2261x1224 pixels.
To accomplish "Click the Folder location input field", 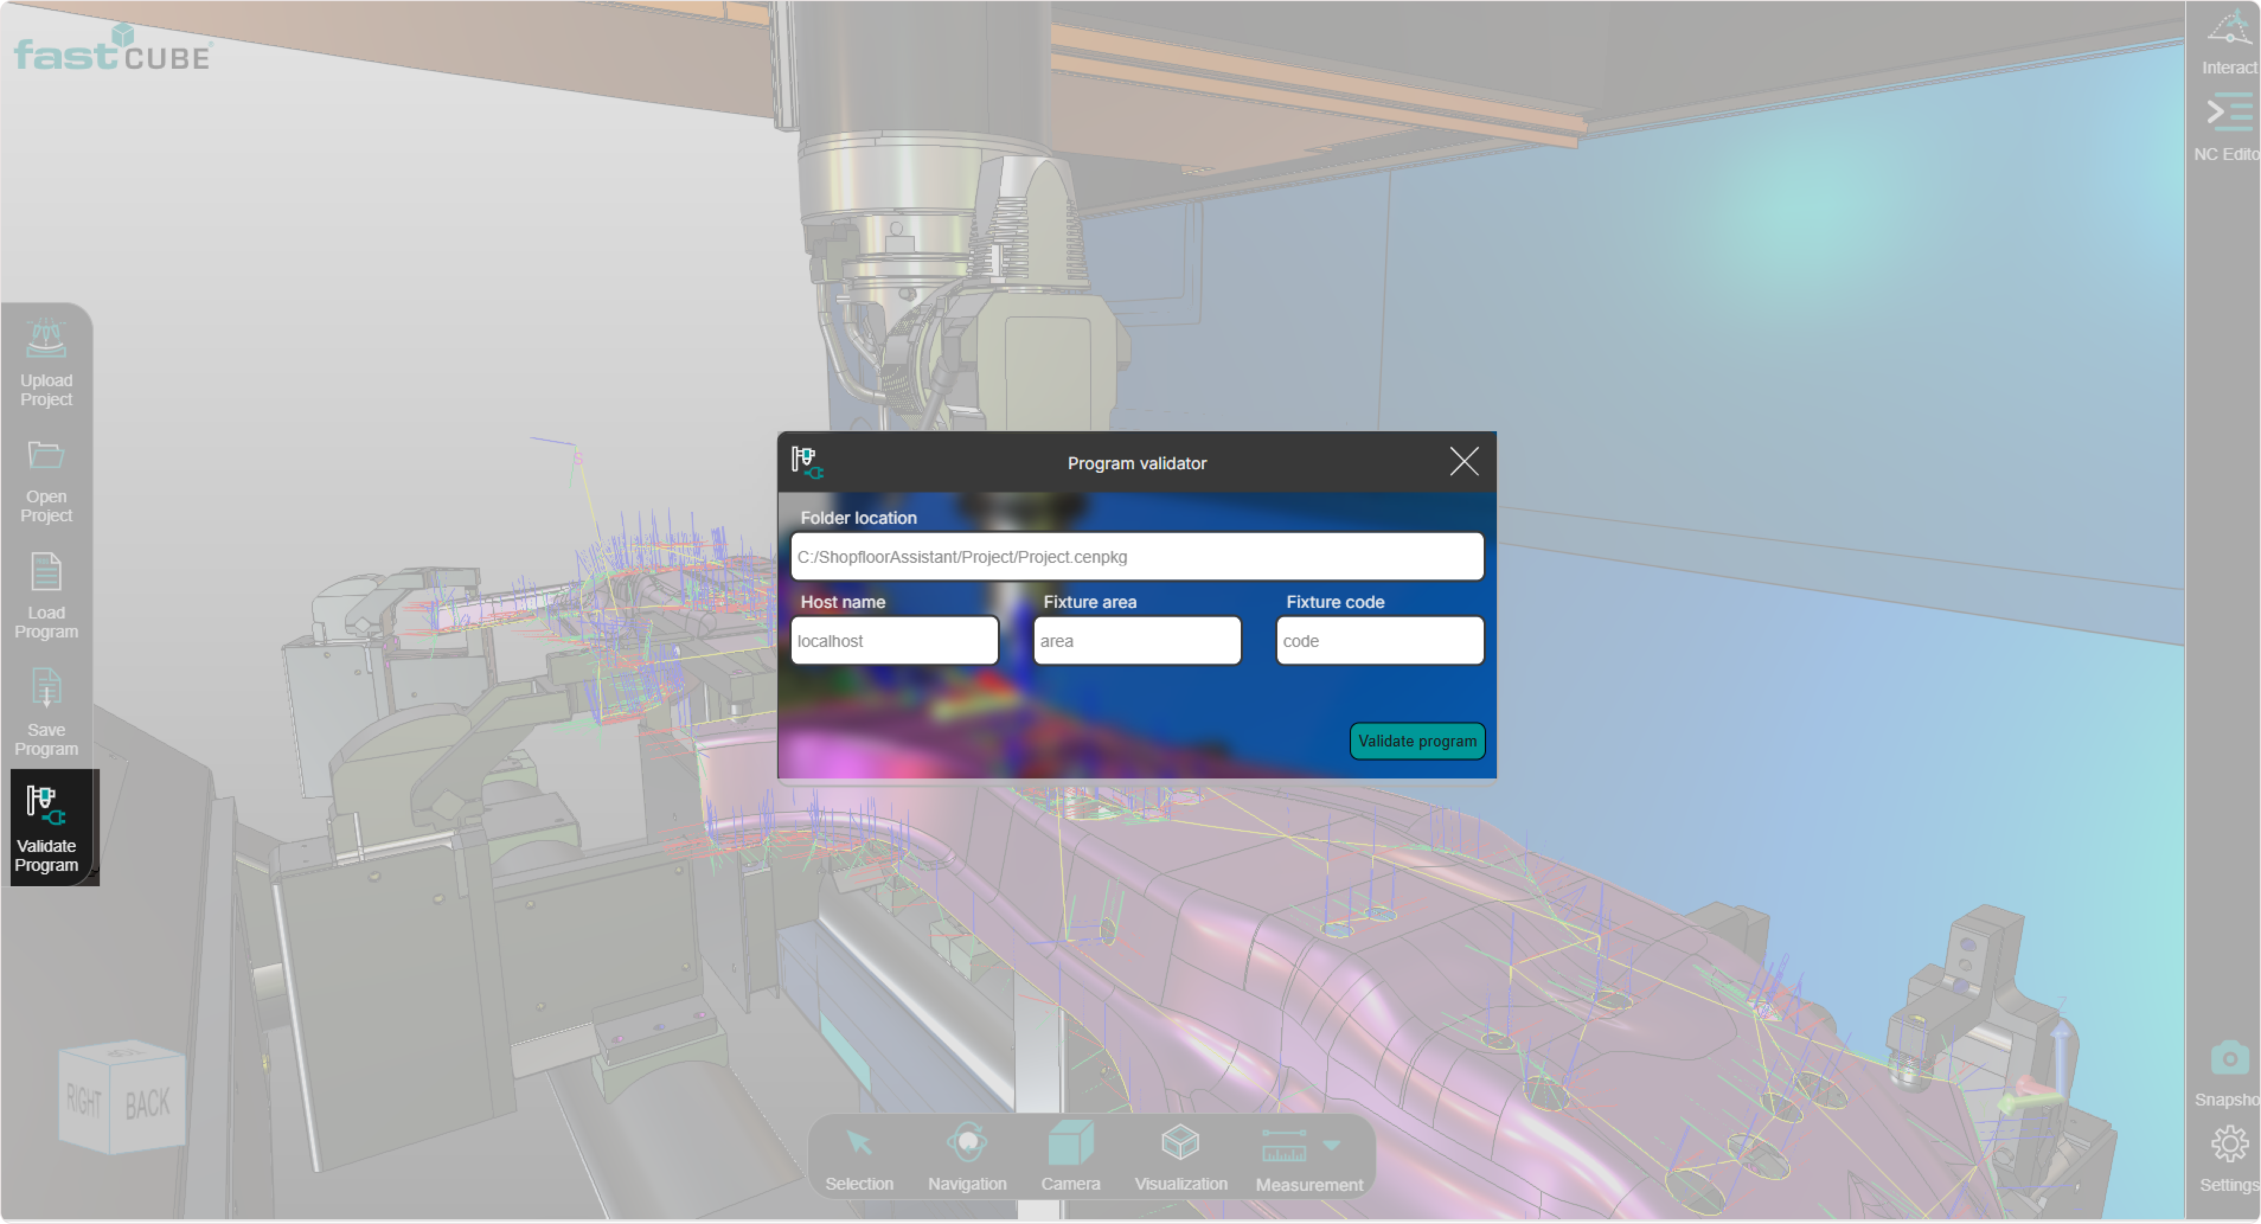I will (1136, 556).
